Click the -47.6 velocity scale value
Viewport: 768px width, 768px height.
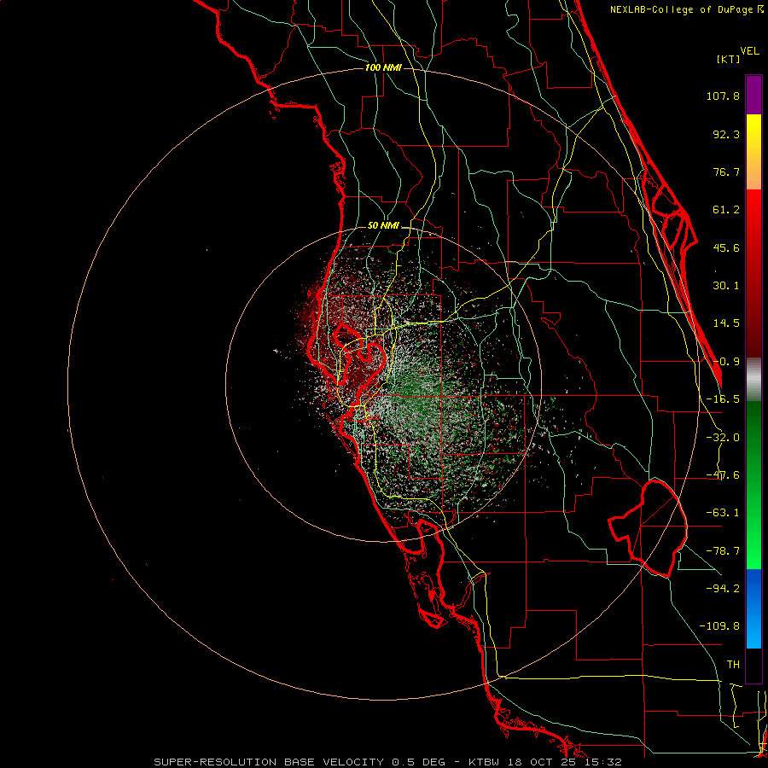click(723, 475)
